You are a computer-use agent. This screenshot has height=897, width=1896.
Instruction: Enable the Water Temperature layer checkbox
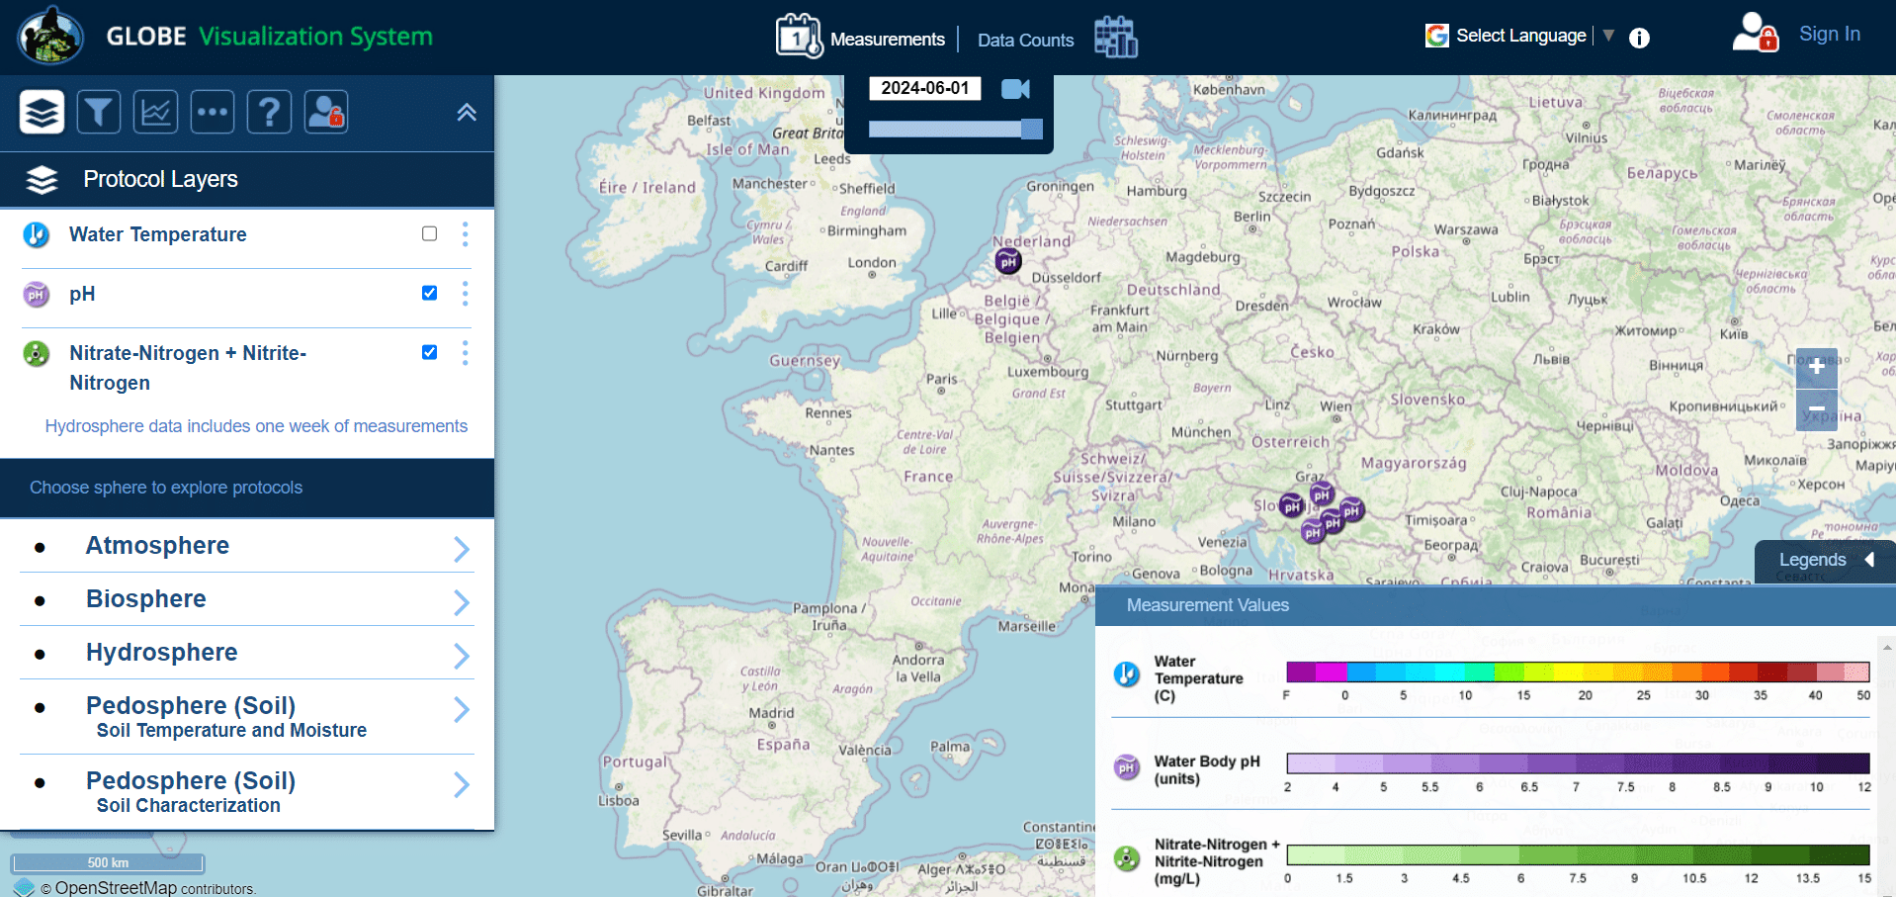point(429,234)
